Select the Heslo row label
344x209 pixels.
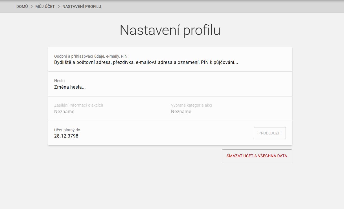click(x=59, y=81)
